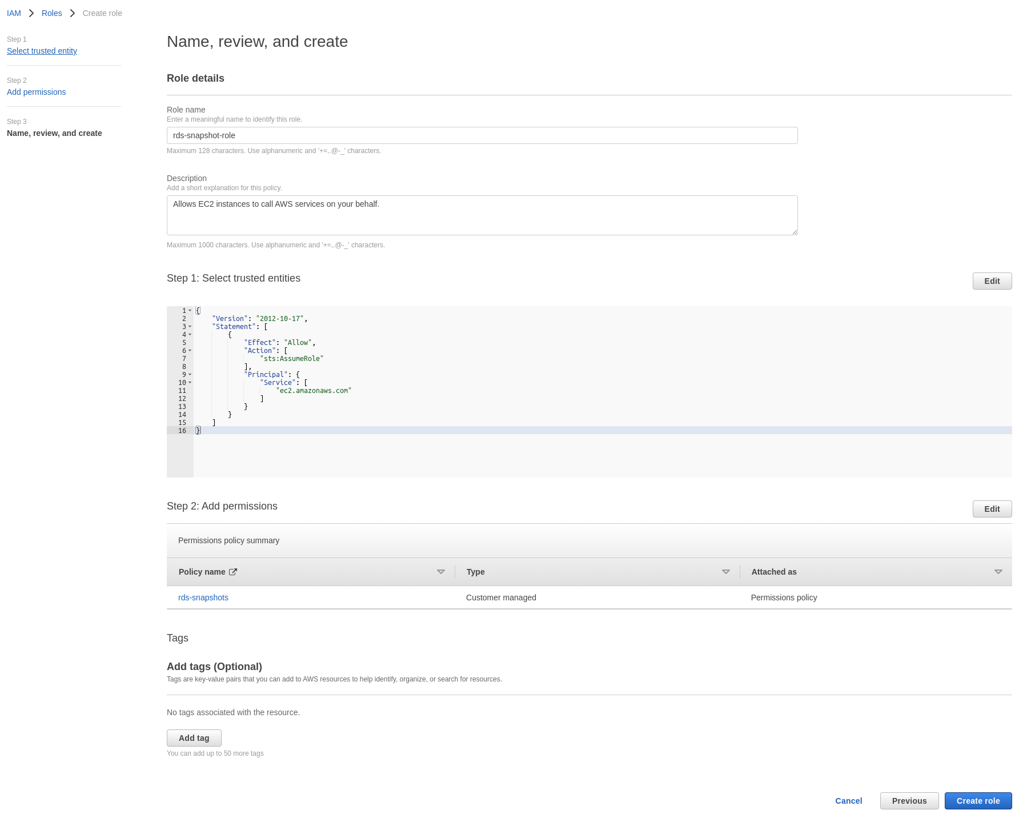Open the rds-snapshots policy
Image resolution: width=1019 pixels, height=818 pixels.
[x=203, y=598]
